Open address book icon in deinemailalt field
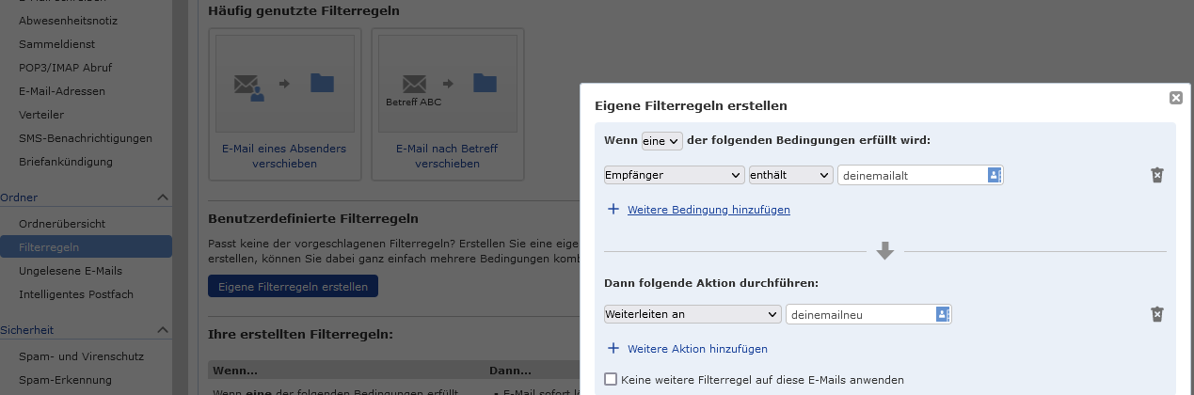The height and width of the screenshot is (395, 1194). pyautogui.click(x=994, y=175)
